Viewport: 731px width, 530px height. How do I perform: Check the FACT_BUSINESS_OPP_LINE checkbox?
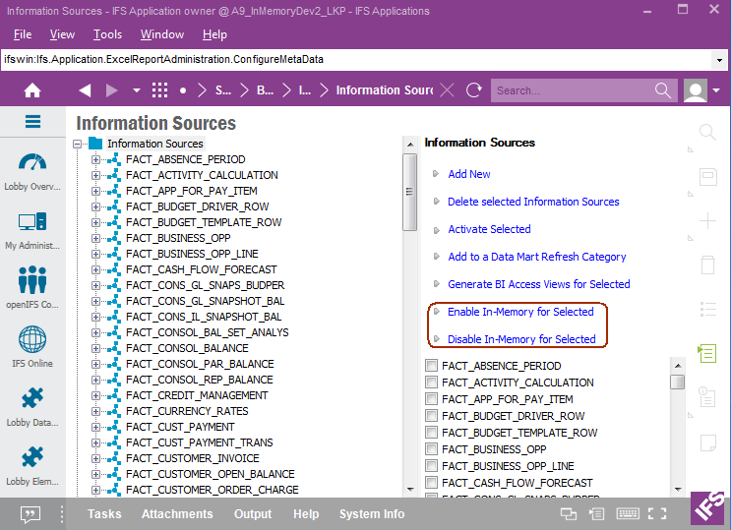(x=431, y=466)
